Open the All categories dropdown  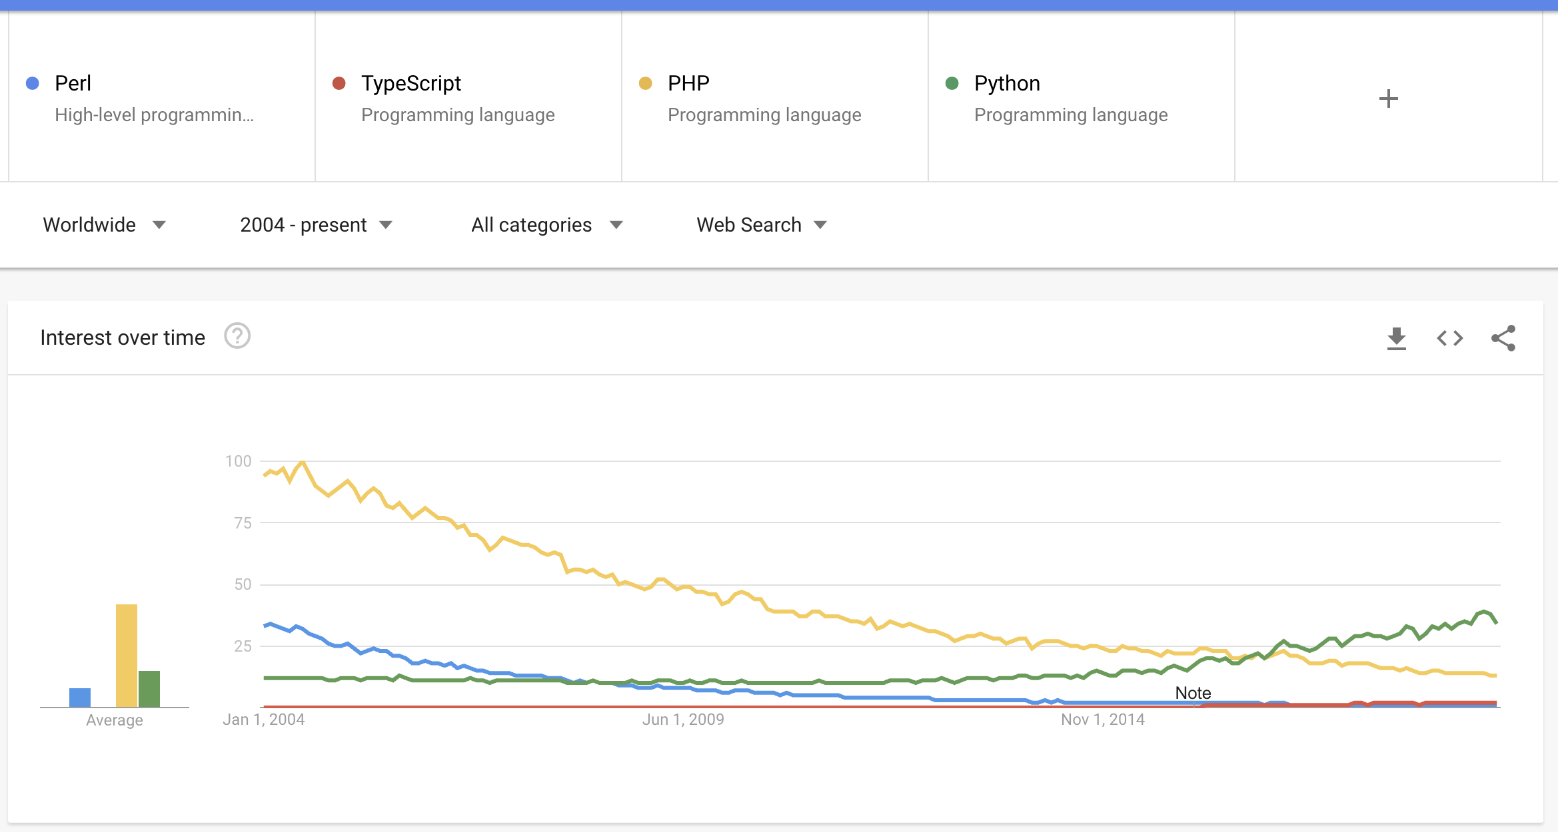(546, 225)
